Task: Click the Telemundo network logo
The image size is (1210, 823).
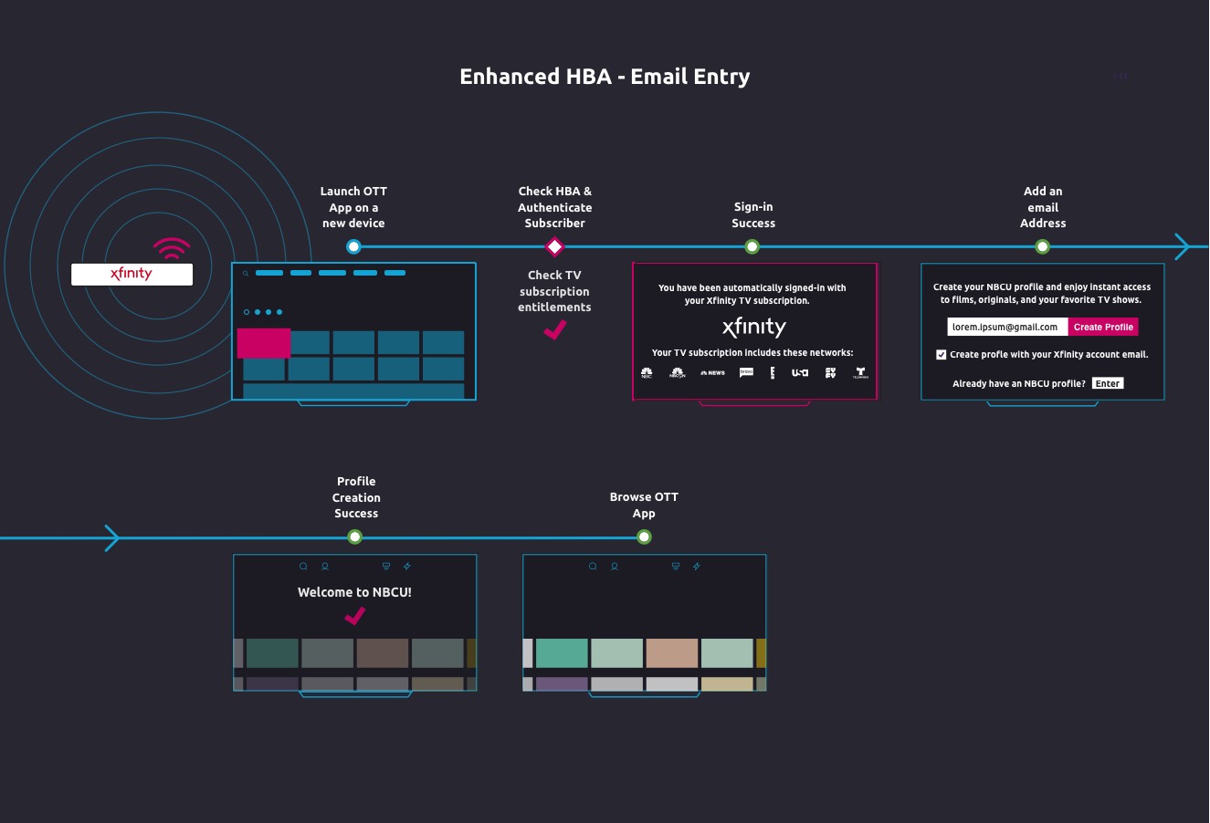Action: 860,373
